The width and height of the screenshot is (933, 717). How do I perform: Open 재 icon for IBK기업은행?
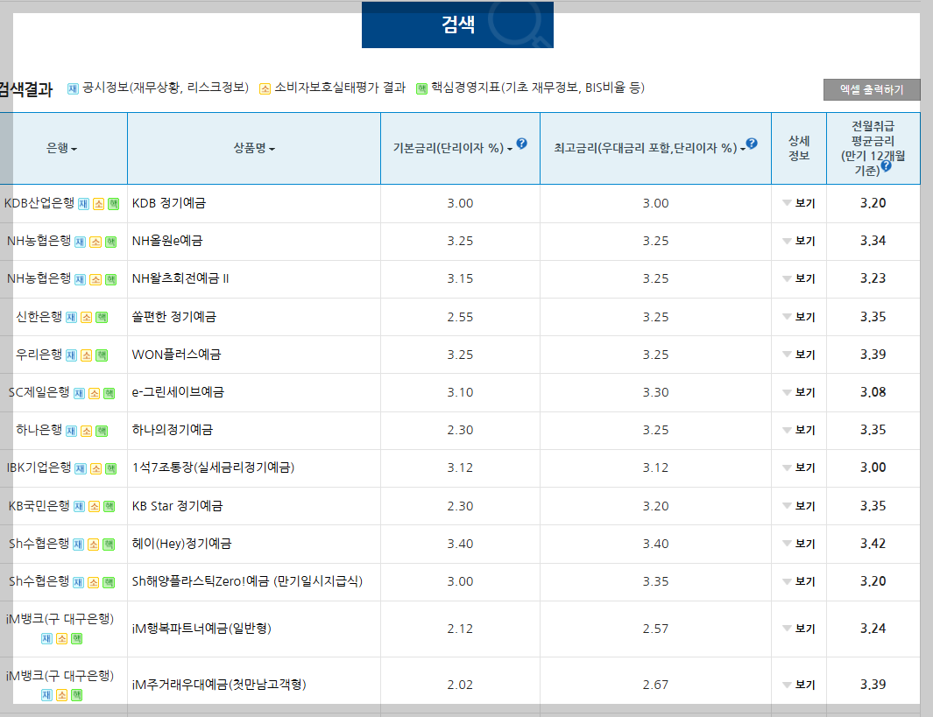coord(81,468)
